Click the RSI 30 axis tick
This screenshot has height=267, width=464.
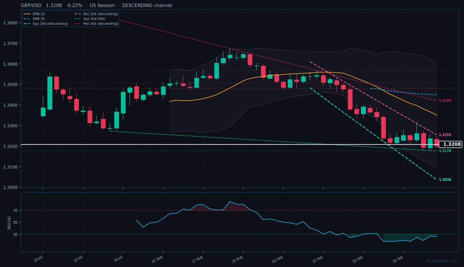[x=15, y=234]
